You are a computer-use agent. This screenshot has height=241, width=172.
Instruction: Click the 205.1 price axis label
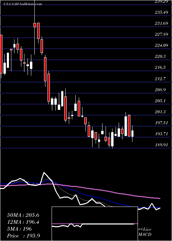click(160, 101)
